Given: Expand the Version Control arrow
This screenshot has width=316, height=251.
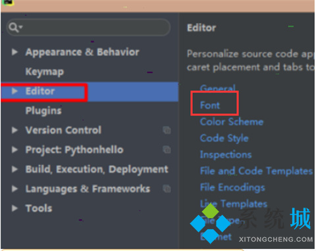Looking at the screenshot, I should point(14,130).
